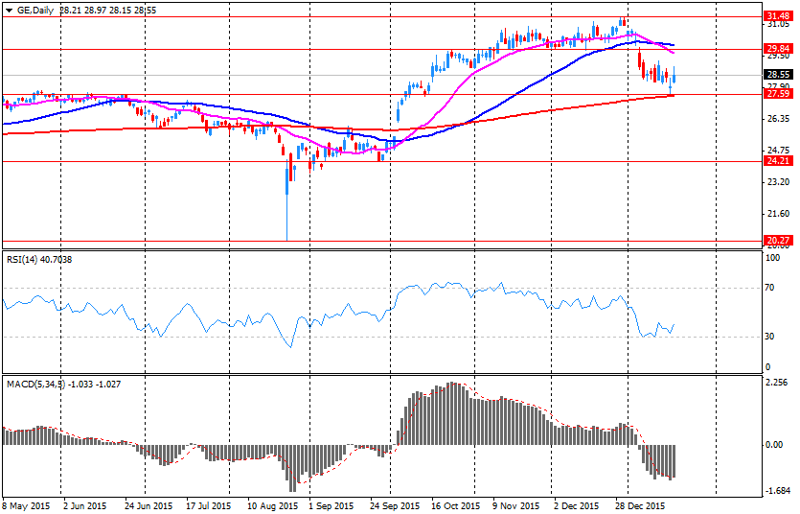Image resolution: width=800 pixels, height=514 pixels.
Task: Select the red 27.59 price level label
Action: pyautogui.click(x=777, y=94)
